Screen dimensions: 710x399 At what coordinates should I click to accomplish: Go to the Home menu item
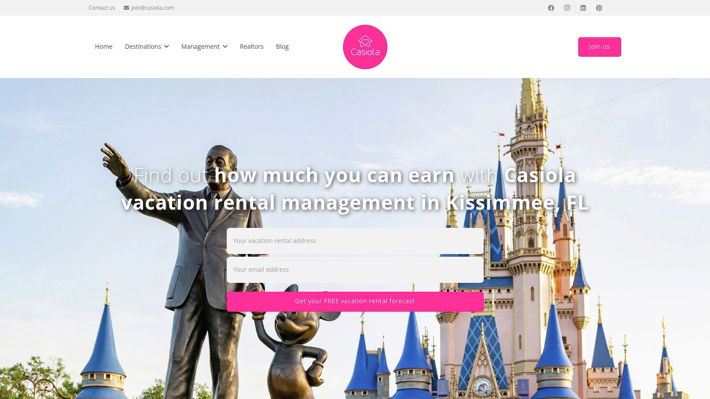(x=103, y=47)
